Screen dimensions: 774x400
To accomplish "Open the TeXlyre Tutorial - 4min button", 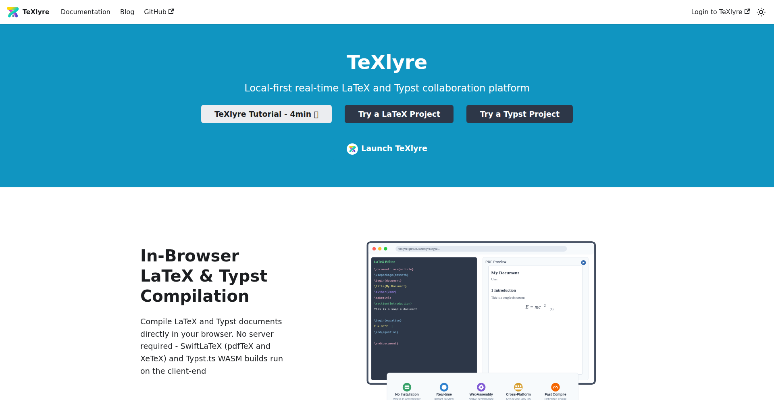I will 266,114.
